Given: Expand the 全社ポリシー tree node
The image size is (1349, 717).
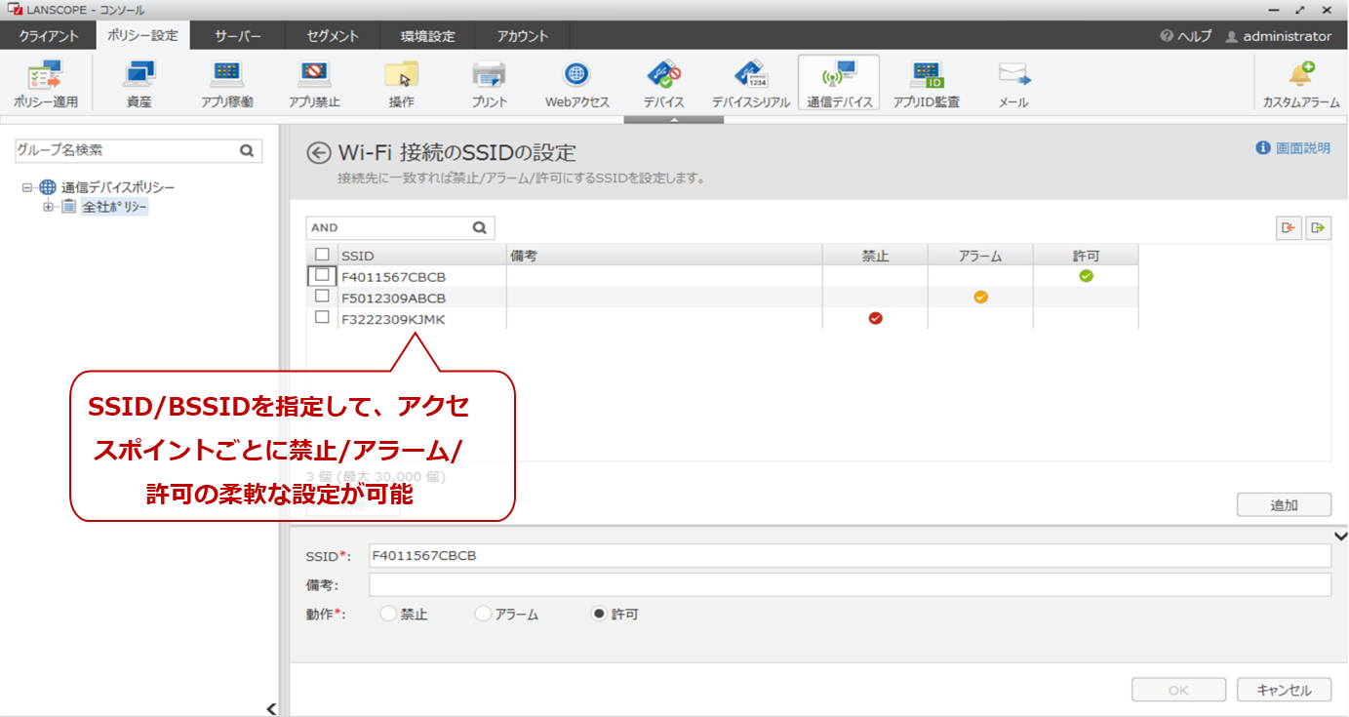Looking at the screenshot, I should click(x=48, y=207).
